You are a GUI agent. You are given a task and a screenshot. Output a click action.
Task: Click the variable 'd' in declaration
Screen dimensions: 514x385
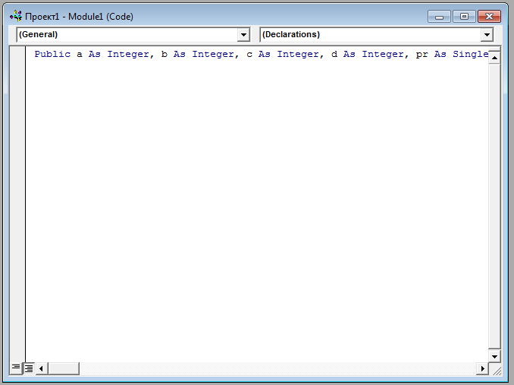334,54
